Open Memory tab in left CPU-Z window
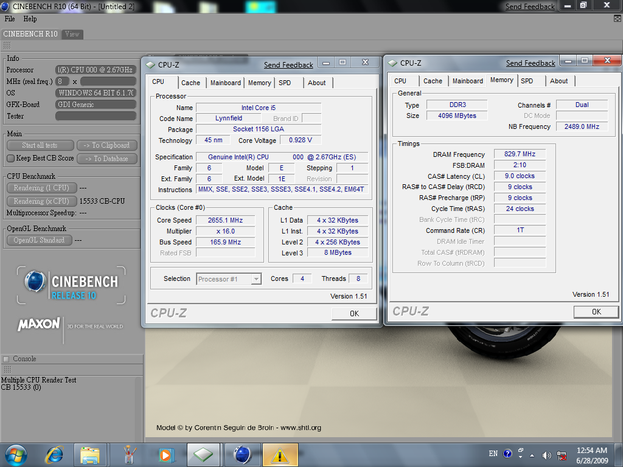Screen dimensions: 623x467 click(259, 83)
